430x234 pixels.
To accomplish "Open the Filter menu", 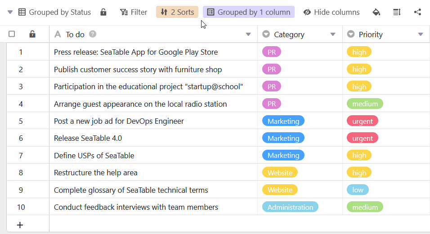I will (134, 12).
